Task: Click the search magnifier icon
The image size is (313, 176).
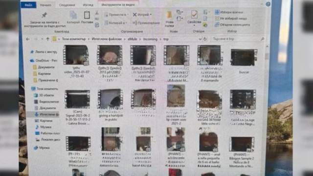Action: click(263, 39)
